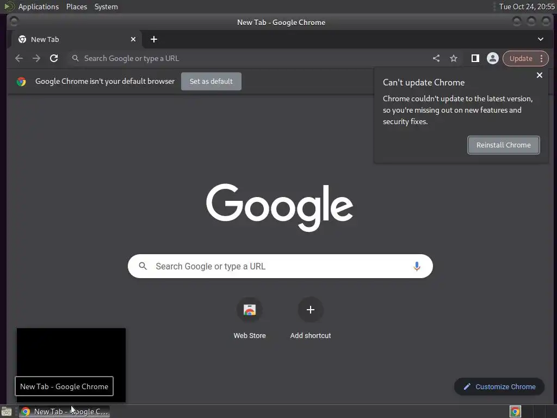Image resolution: width=557 pixels, height=418 pixels.
Task: Open the profile avatar menu
Action: pyautogui.click(x=493, y=58)
